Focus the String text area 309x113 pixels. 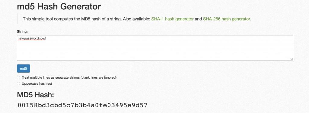155,48
